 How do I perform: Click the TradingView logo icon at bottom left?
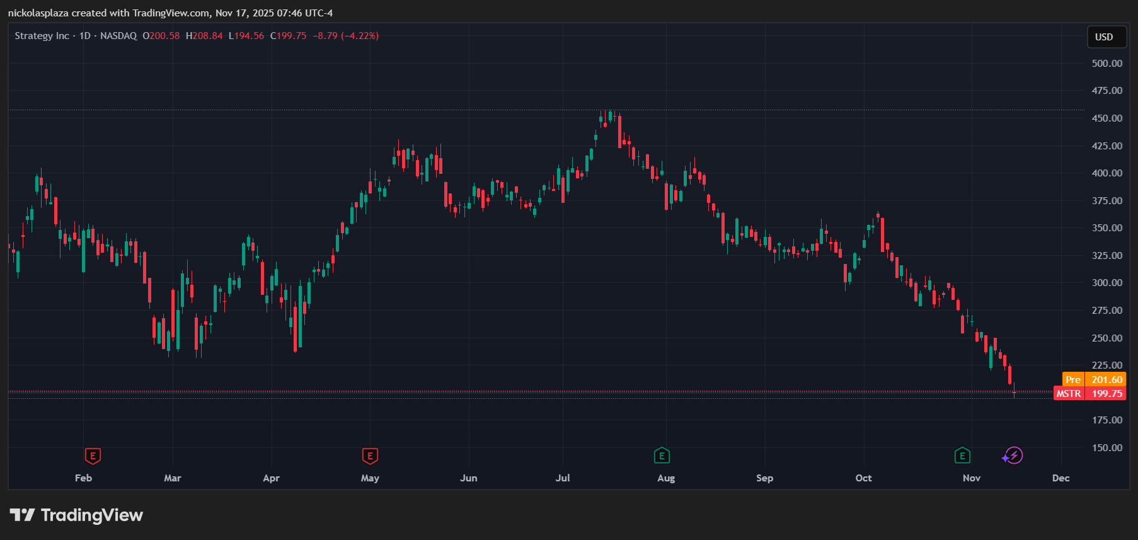(x=22, y=515)
